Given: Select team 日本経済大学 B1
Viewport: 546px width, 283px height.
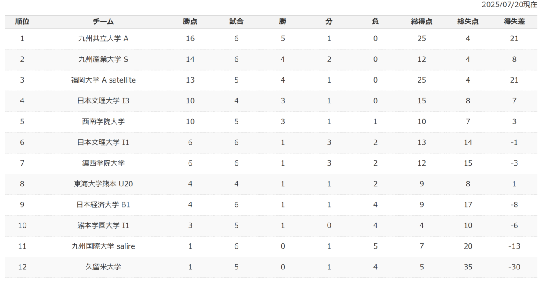Looking at the screenshot, I should click(103, 205).
